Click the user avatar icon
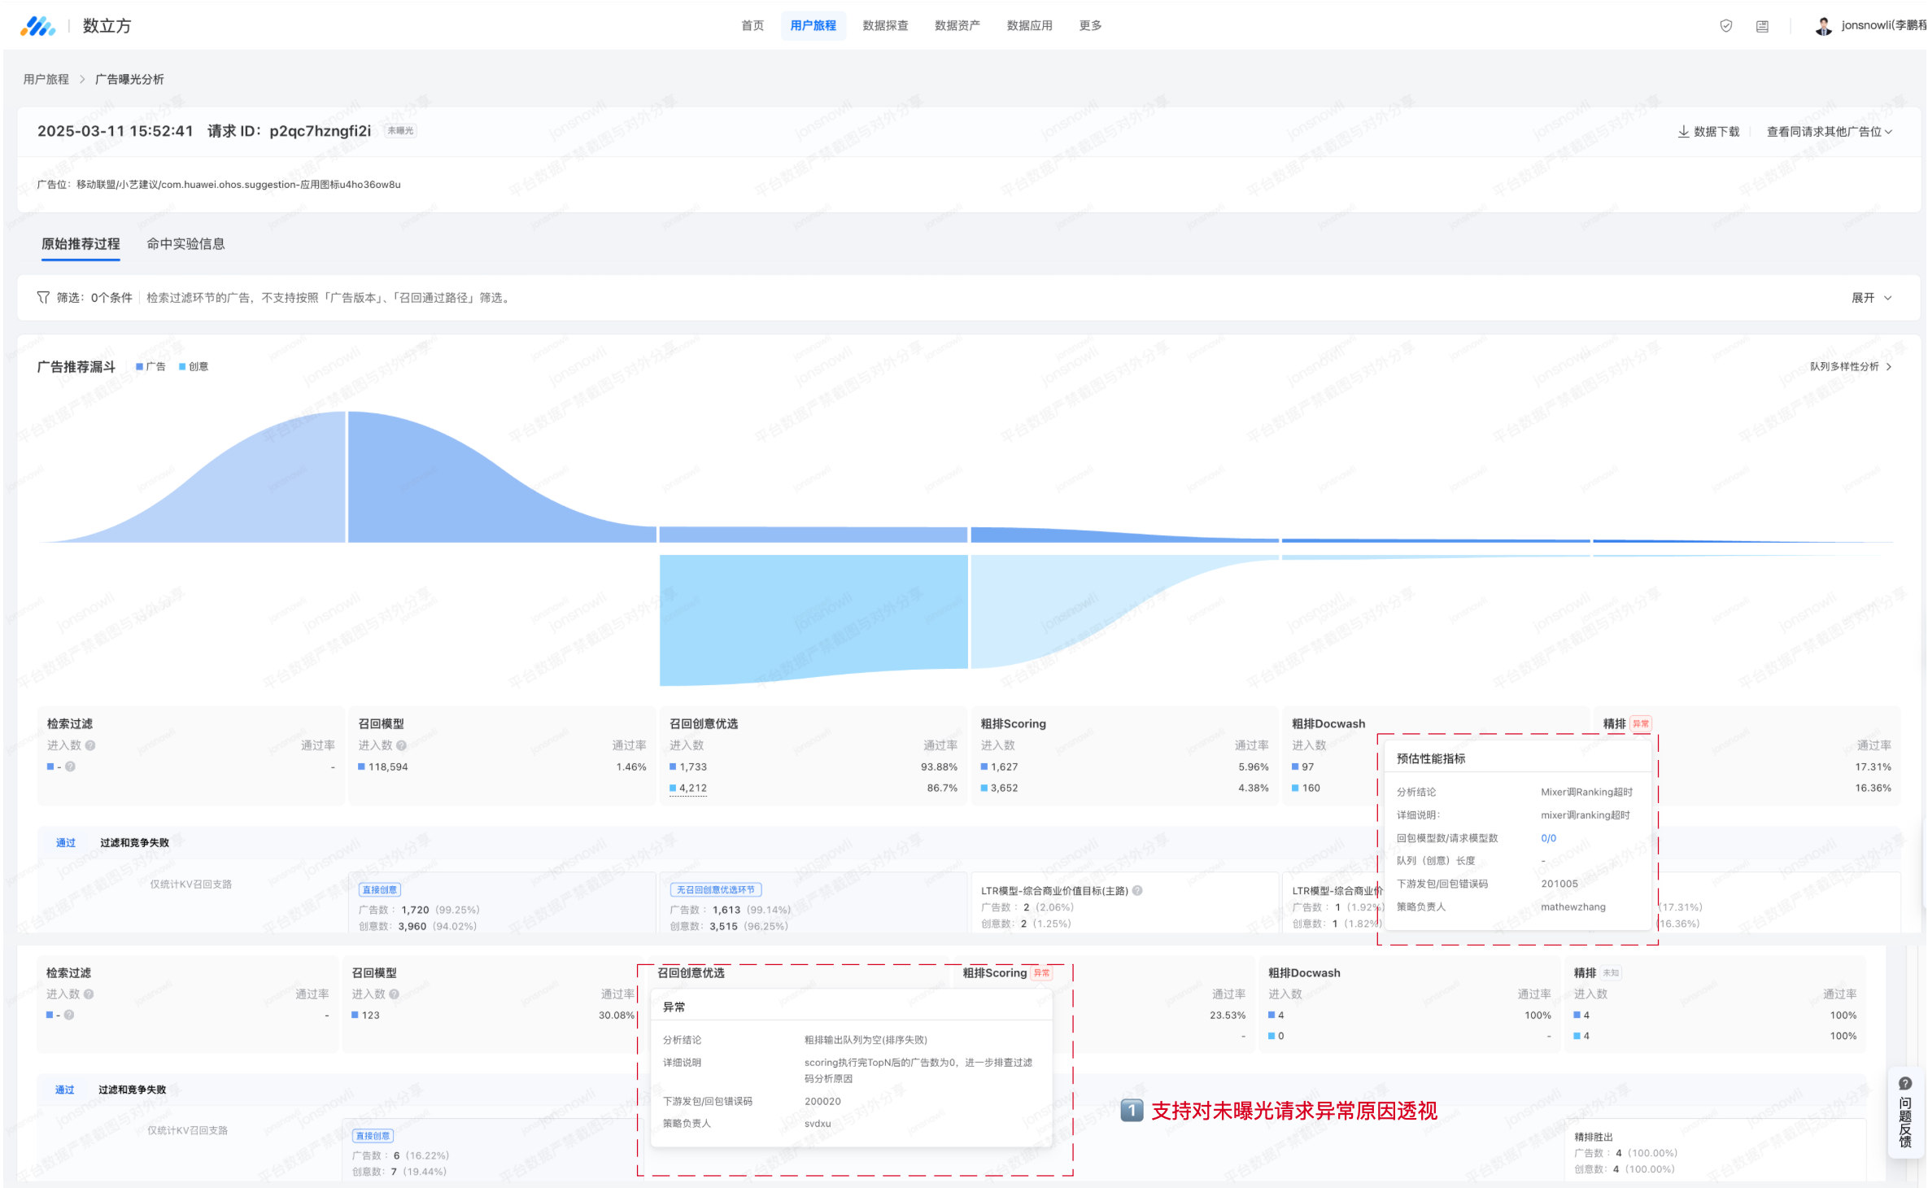The image size is (1928, 1188). click(1823, 26)
